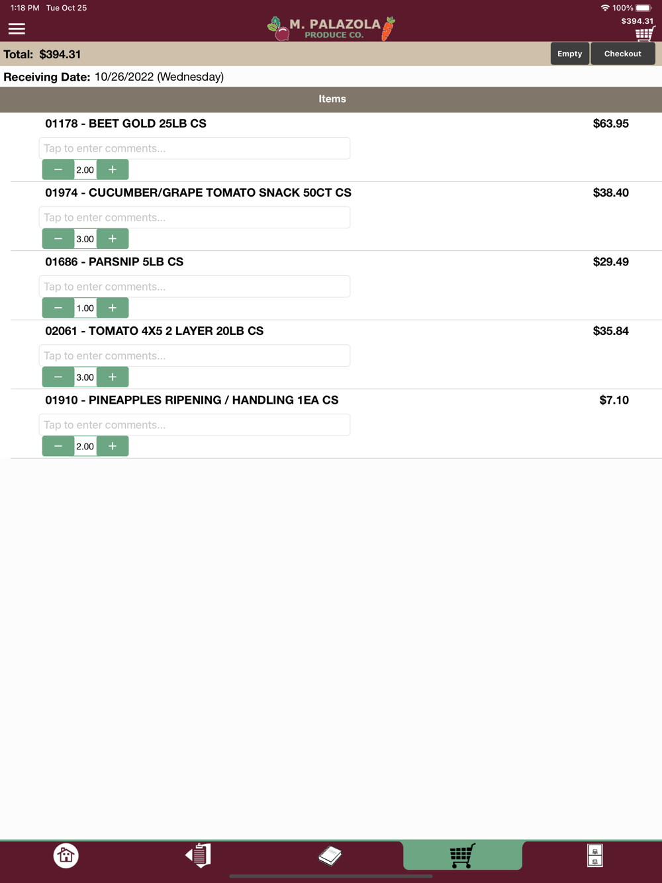Tap the comments field for Parsnip 5LB
This screenshot has width=662, height=883.
[195, 287]
